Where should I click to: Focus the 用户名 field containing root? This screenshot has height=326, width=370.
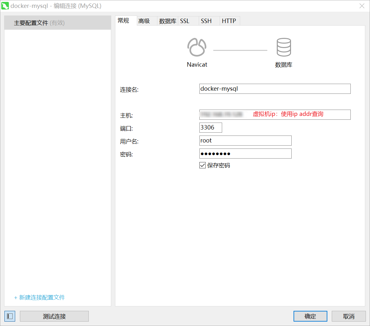[x=246, y=141]
